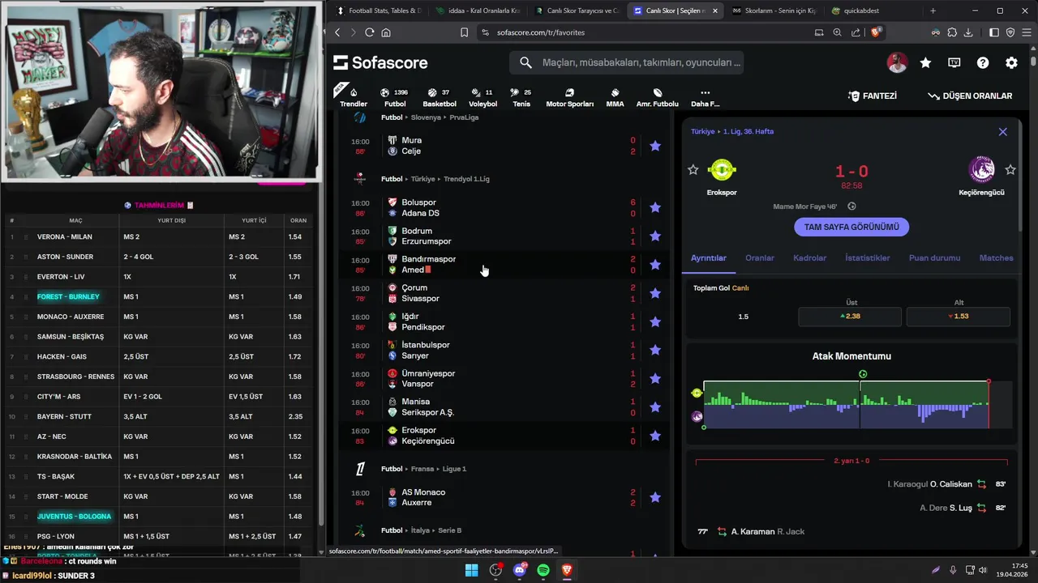The image size is (1038, 583).
Task: Open the Slovenya PrvaLiga league header
Action: coord(464,117)
